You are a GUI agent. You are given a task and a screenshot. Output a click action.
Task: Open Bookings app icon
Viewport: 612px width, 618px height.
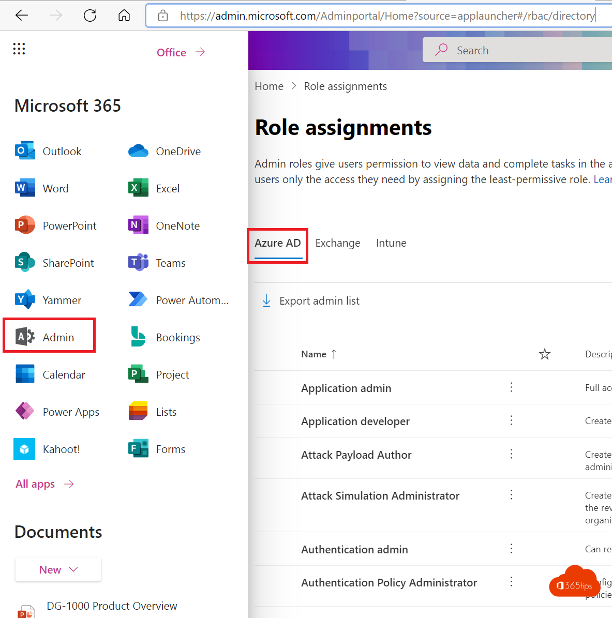point(139,337)
